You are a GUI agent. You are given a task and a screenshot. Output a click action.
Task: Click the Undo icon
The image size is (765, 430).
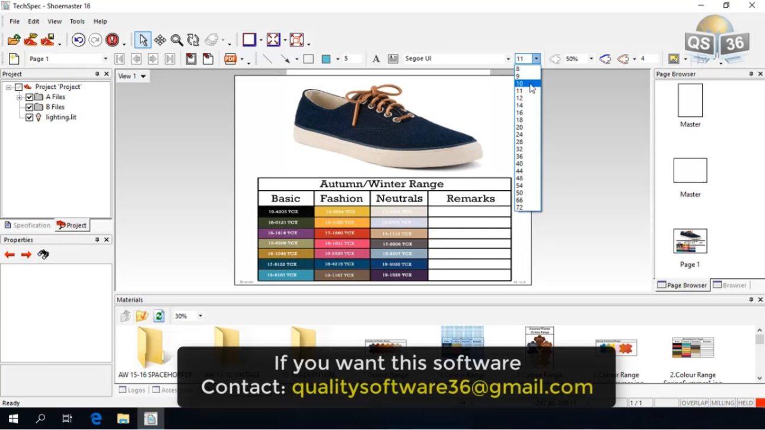click(78, 40)
